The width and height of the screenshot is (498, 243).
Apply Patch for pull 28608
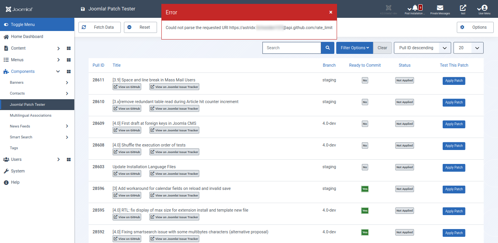click(x=454, y=146)
